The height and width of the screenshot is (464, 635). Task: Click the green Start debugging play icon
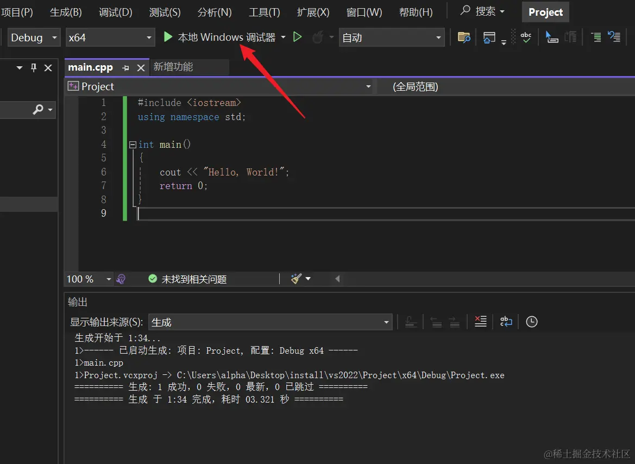[168, 37]
